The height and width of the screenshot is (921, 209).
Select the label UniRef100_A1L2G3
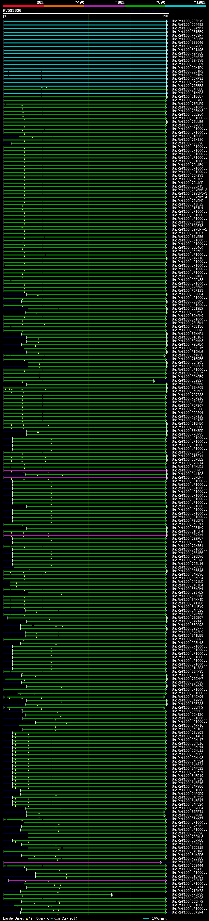[187, 667]
